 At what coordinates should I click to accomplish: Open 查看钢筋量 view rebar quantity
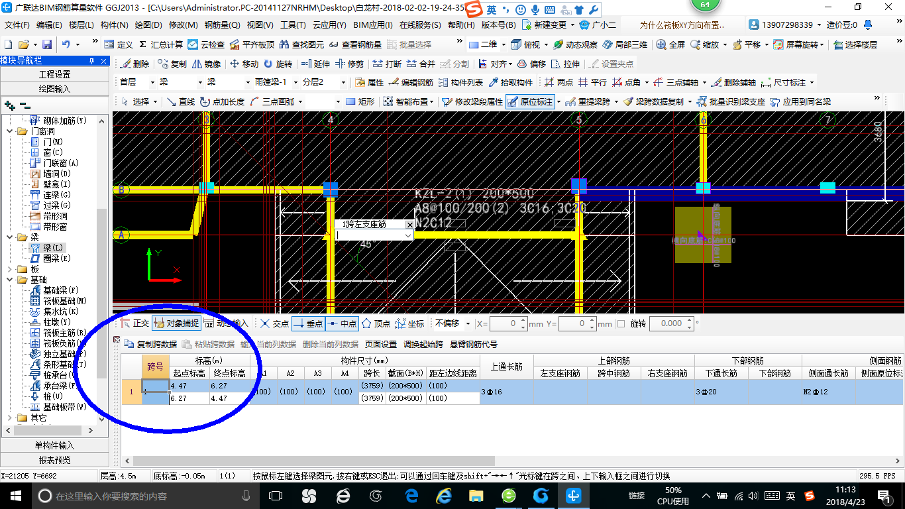pos(356,44)
